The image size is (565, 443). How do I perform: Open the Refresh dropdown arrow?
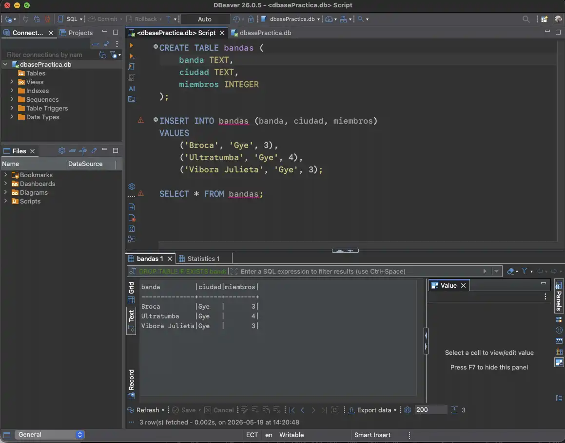(163, 410)
